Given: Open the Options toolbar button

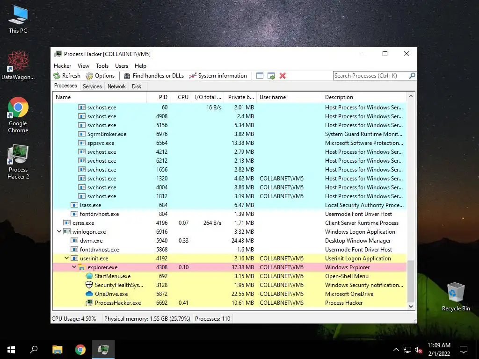Looking at the screenshot, I should coord(100,76).
